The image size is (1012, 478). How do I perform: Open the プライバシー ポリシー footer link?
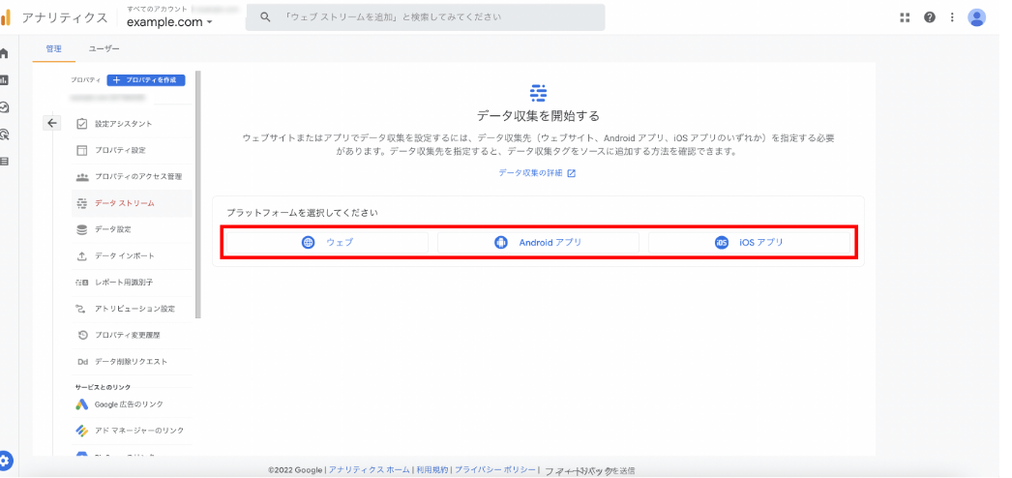point(495,470)
